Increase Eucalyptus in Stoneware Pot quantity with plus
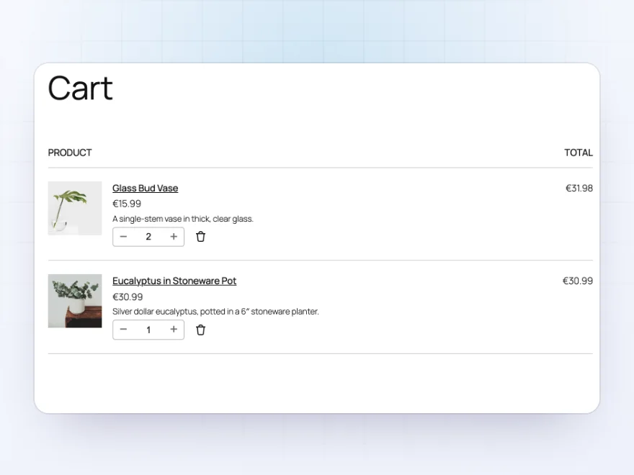 (174, 330)
